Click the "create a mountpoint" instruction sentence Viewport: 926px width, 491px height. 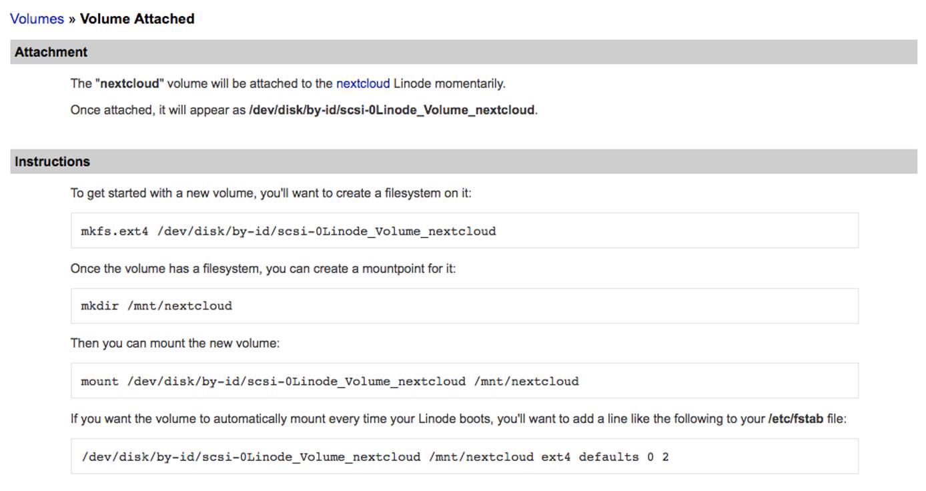(x=263, y=270)
